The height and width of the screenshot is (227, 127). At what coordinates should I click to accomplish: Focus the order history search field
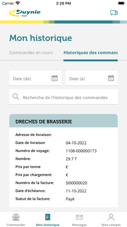pyautogui.click(x=63, y=97)
